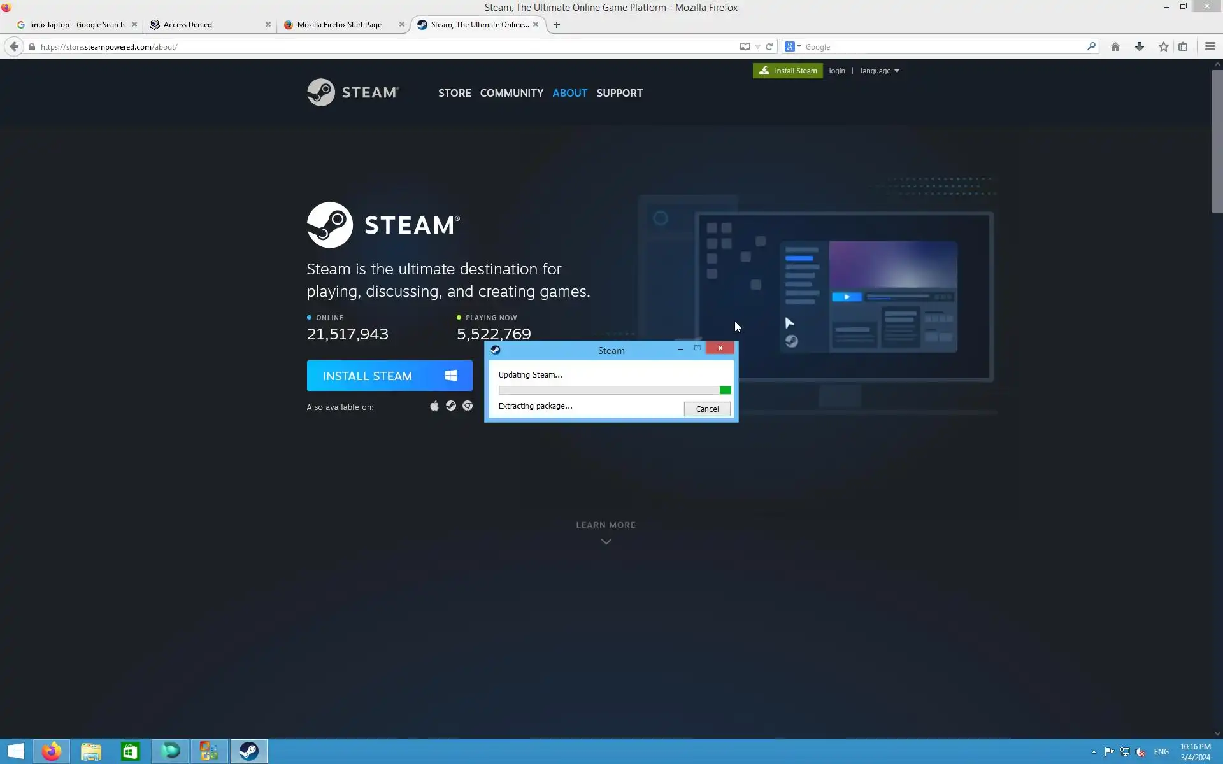Screen dimensions: 1223x764
Task: Open Firefox downloads arrow icon
Action: (x=1139, y=46)
